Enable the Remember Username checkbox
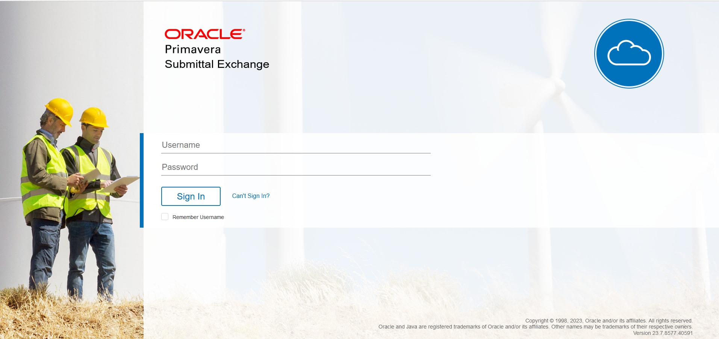The image size is (719, 339). pos(165,217)
